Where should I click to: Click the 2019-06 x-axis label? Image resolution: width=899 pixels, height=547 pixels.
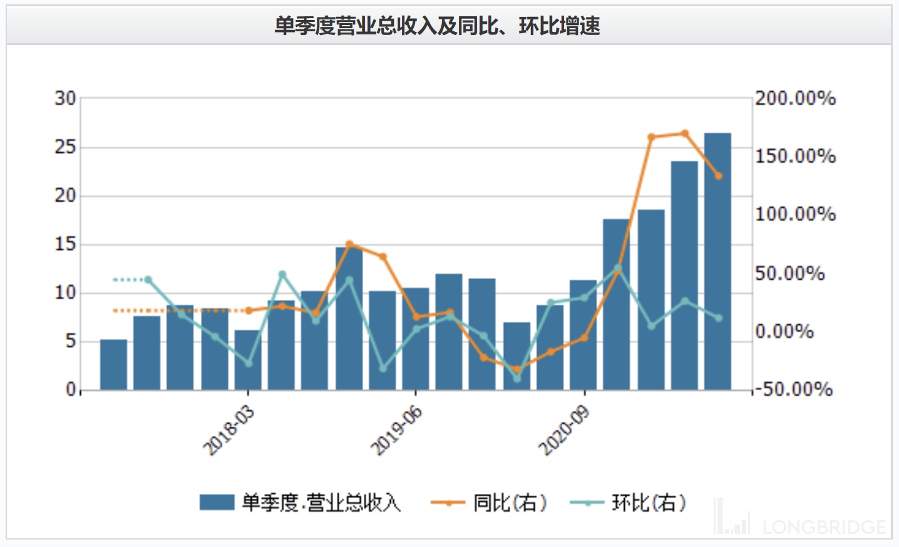pyautogui.click(x=396, y=430)
